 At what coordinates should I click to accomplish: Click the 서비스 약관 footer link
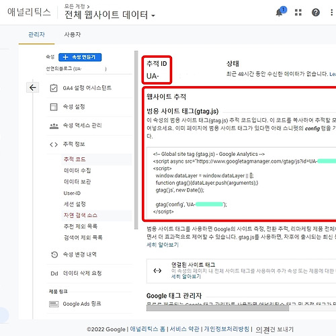click(185, 329)
